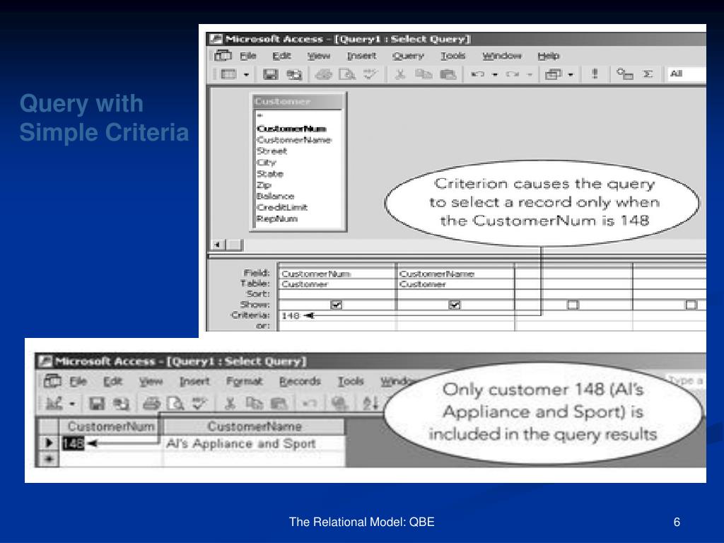Open View menu in the query design window
This screenshot has width=724, height=543.
pos(319,56)
